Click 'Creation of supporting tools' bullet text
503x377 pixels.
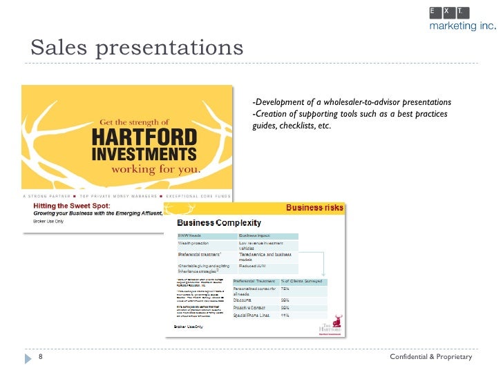(x=350, y=119)
